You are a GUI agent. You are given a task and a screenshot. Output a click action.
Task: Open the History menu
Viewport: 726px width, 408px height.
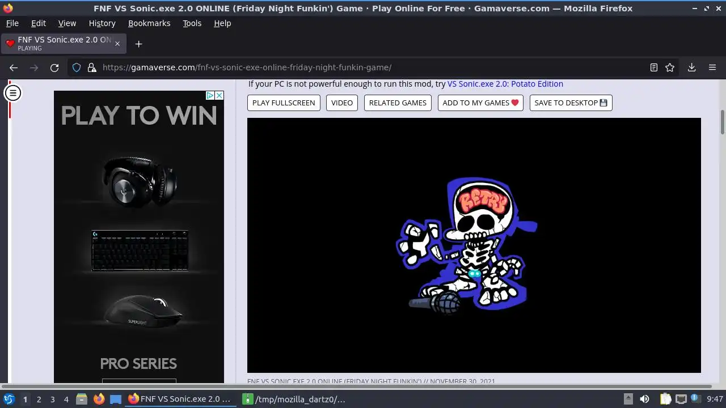[102, 23]
